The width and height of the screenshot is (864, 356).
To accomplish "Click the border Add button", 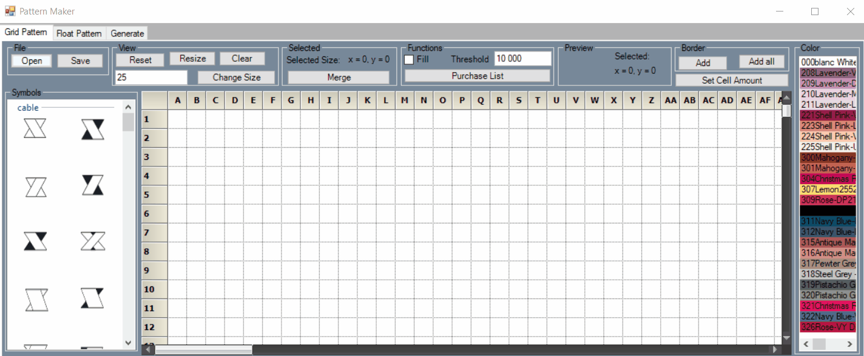I will [x=703, y=62].
